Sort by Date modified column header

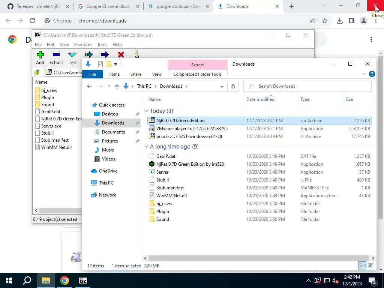260,99
